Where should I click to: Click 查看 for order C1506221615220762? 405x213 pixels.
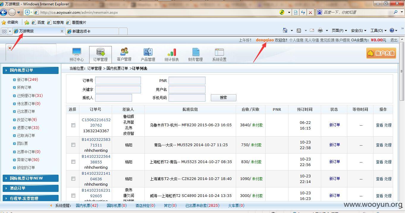[379, 125]
